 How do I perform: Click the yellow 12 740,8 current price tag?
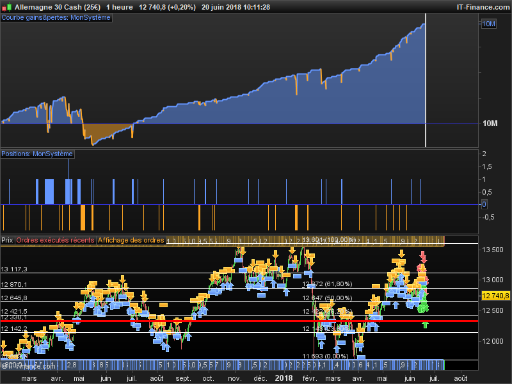click(x=495, y=296)
